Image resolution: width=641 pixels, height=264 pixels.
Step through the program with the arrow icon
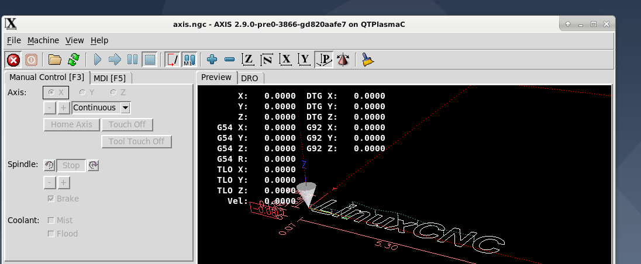115,60
